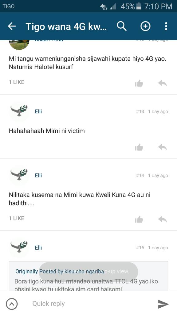Reply to the Halotel kusurf post
177x316 pixels.
[163, 83]
